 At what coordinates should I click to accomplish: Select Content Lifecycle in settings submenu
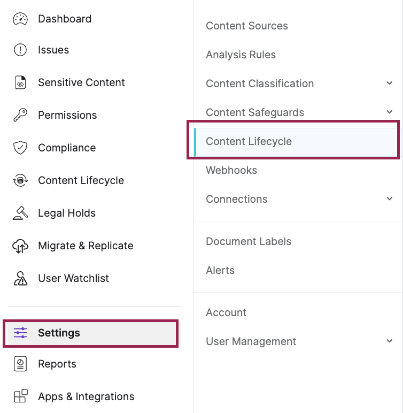click(296, 142)
